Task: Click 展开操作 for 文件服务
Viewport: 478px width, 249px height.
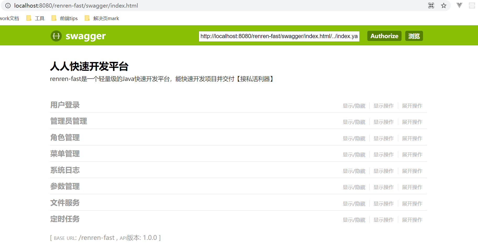Action: pos(412,204)
